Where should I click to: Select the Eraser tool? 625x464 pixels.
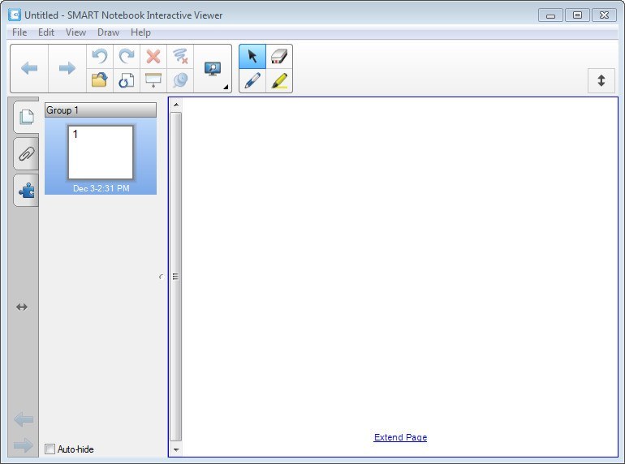(x=279, y=56)
